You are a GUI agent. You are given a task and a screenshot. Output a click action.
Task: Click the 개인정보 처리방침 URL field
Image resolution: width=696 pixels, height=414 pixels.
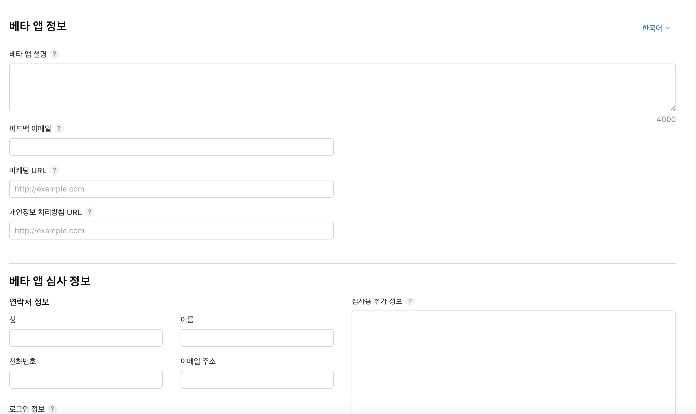point(171,231)
